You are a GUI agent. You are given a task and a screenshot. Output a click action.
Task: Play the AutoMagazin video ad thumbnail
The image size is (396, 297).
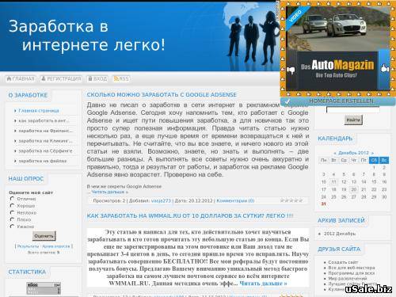[337, 29]
